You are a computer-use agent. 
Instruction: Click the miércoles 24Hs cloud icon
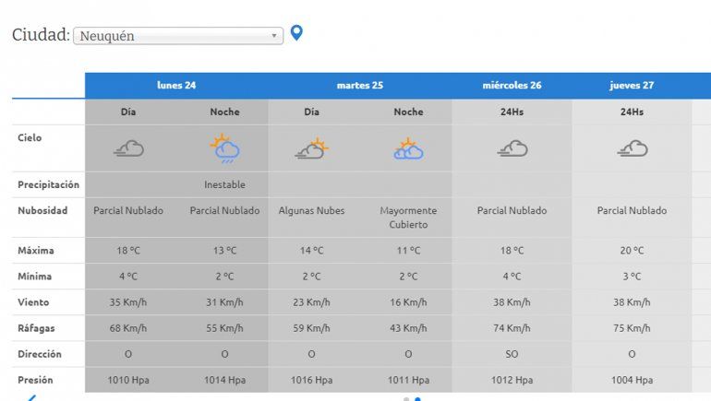(x=512, y=148)
